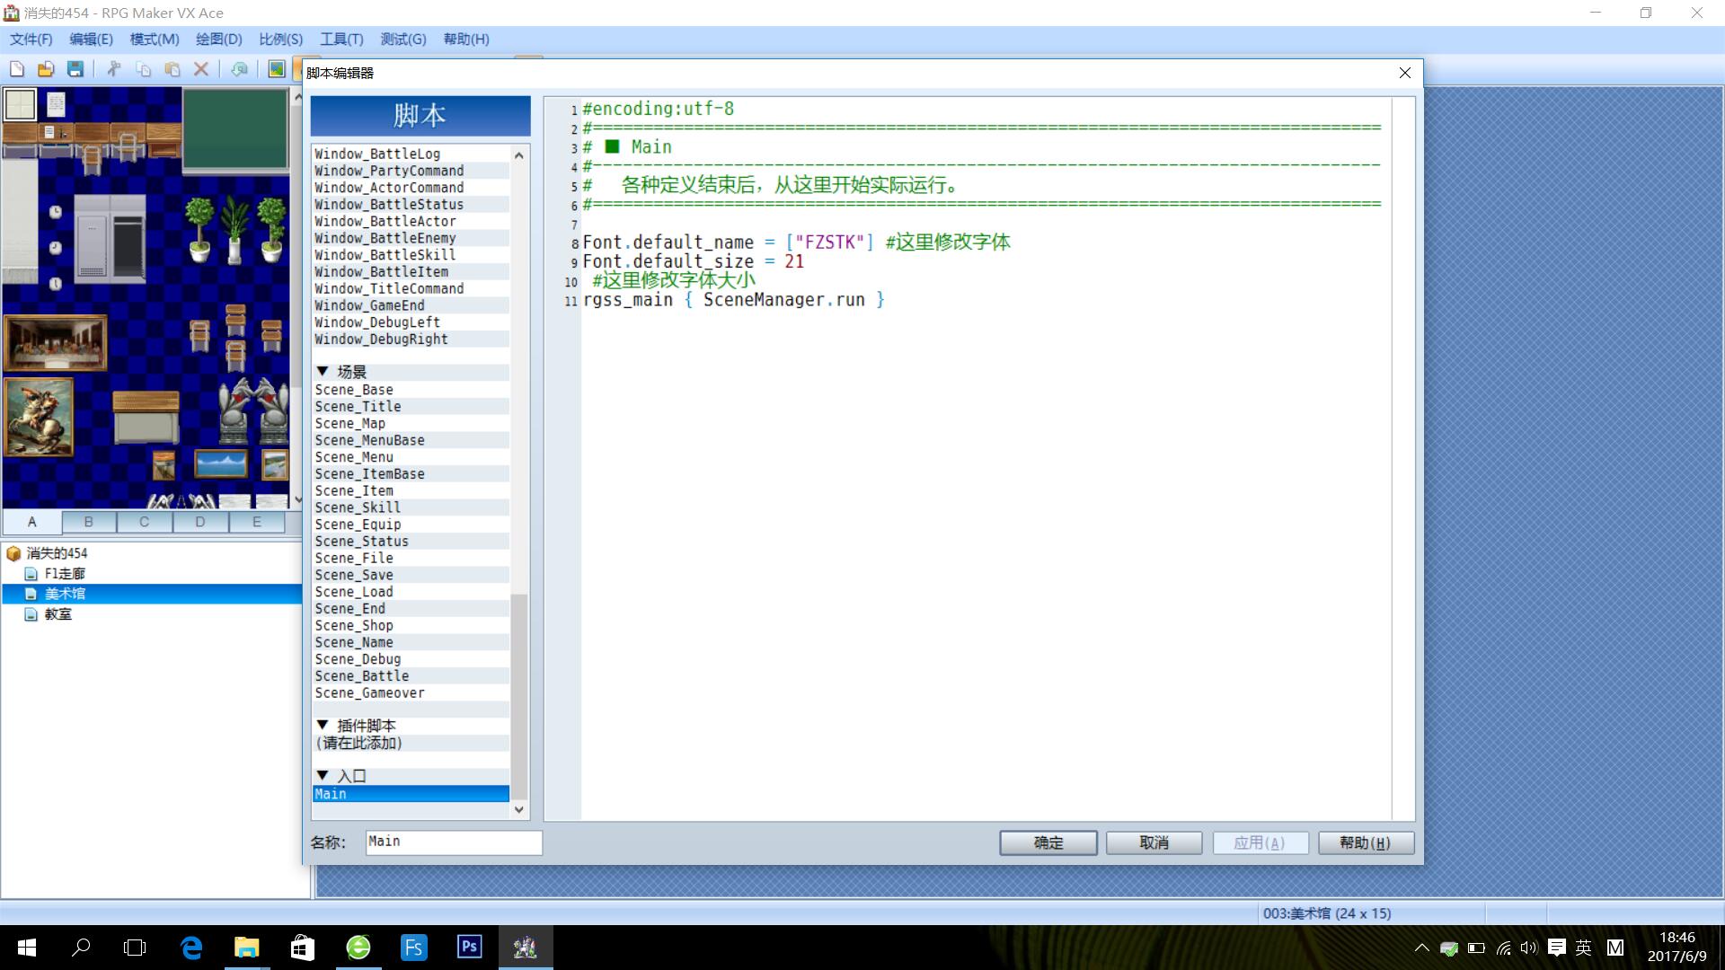Click the script list scrollbar down arrow
Viewport: 1725px width, 970px height.
pos(519,809)
